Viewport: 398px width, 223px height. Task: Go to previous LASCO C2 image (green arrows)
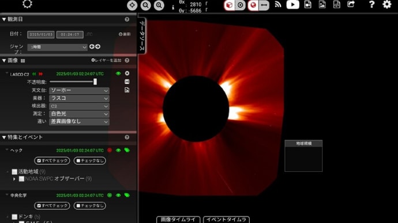pyautogui.click(x=34, y=74)
